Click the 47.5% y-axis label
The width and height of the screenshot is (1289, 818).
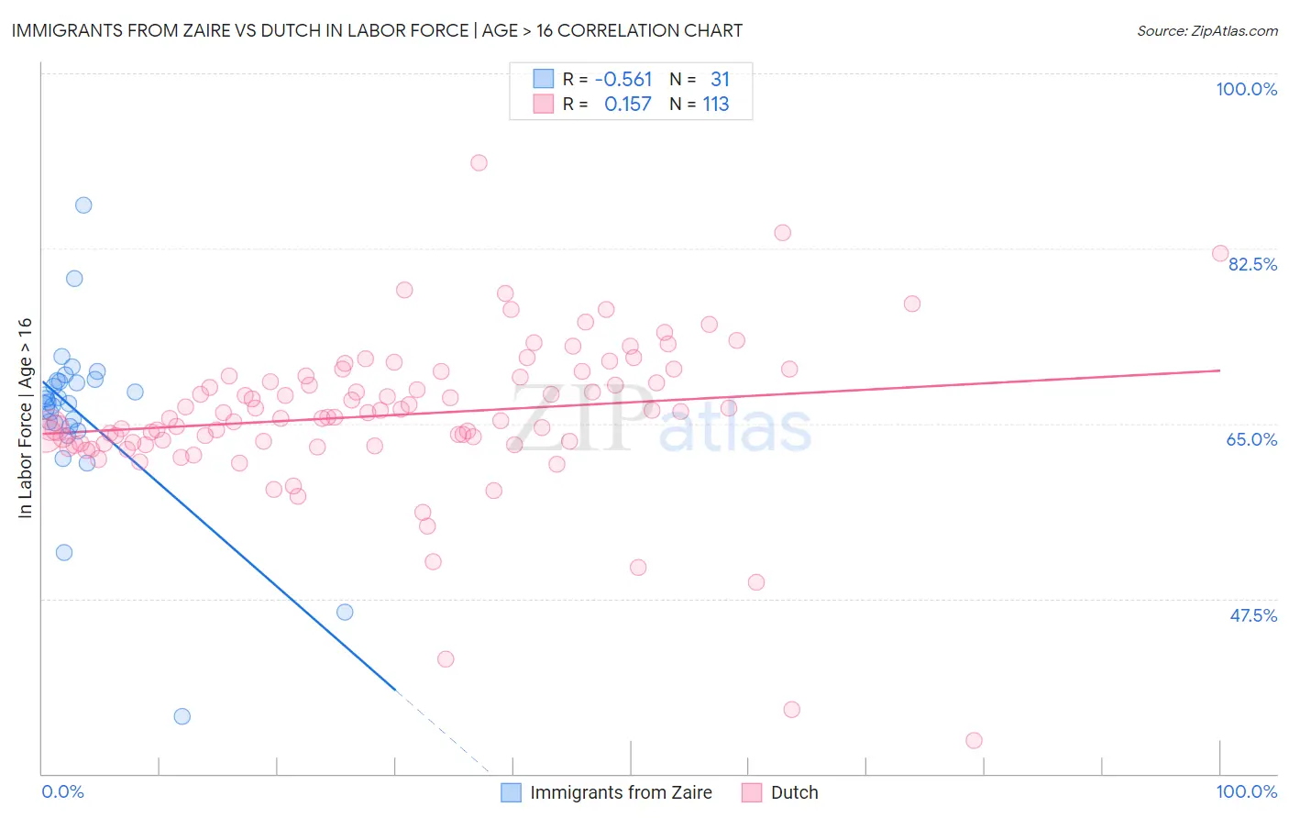point(1253,615)
